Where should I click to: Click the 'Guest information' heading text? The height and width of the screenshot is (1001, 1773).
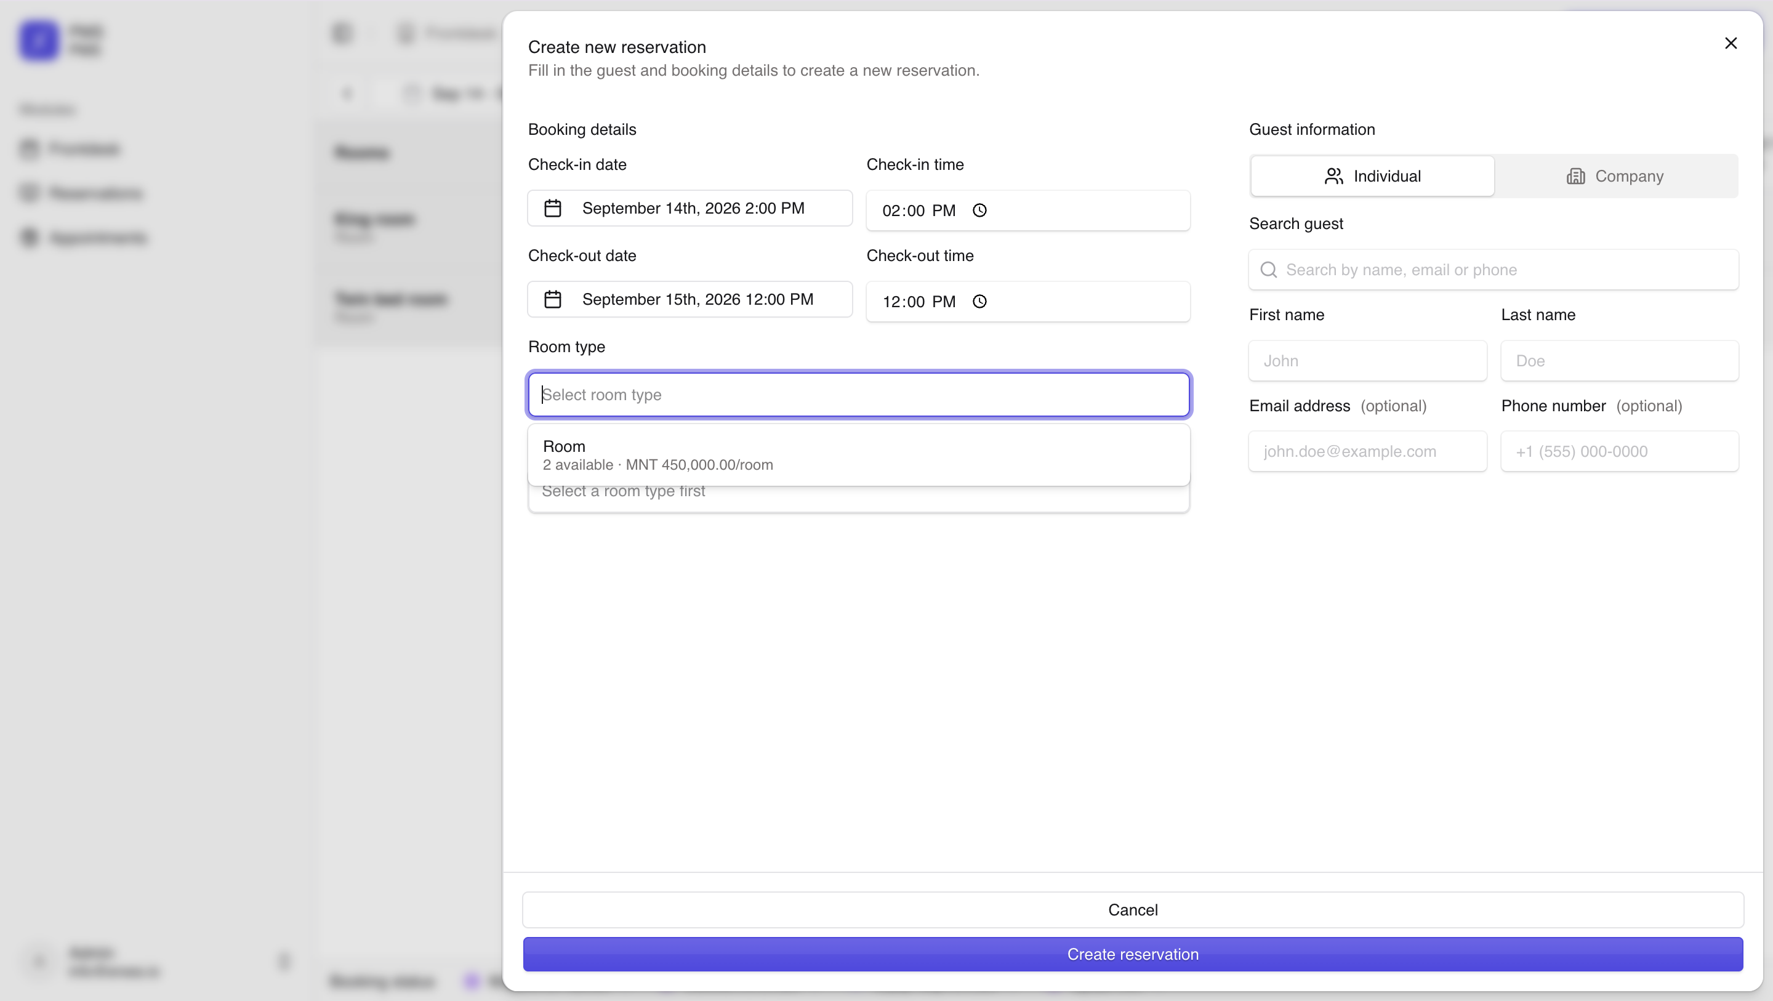(1312, 129)
